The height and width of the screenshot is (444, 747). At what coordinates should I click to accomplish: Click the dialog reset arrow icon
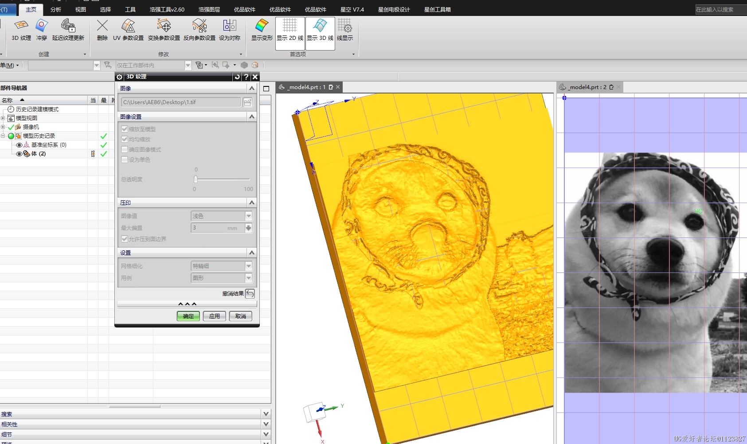tap(237, 77)
